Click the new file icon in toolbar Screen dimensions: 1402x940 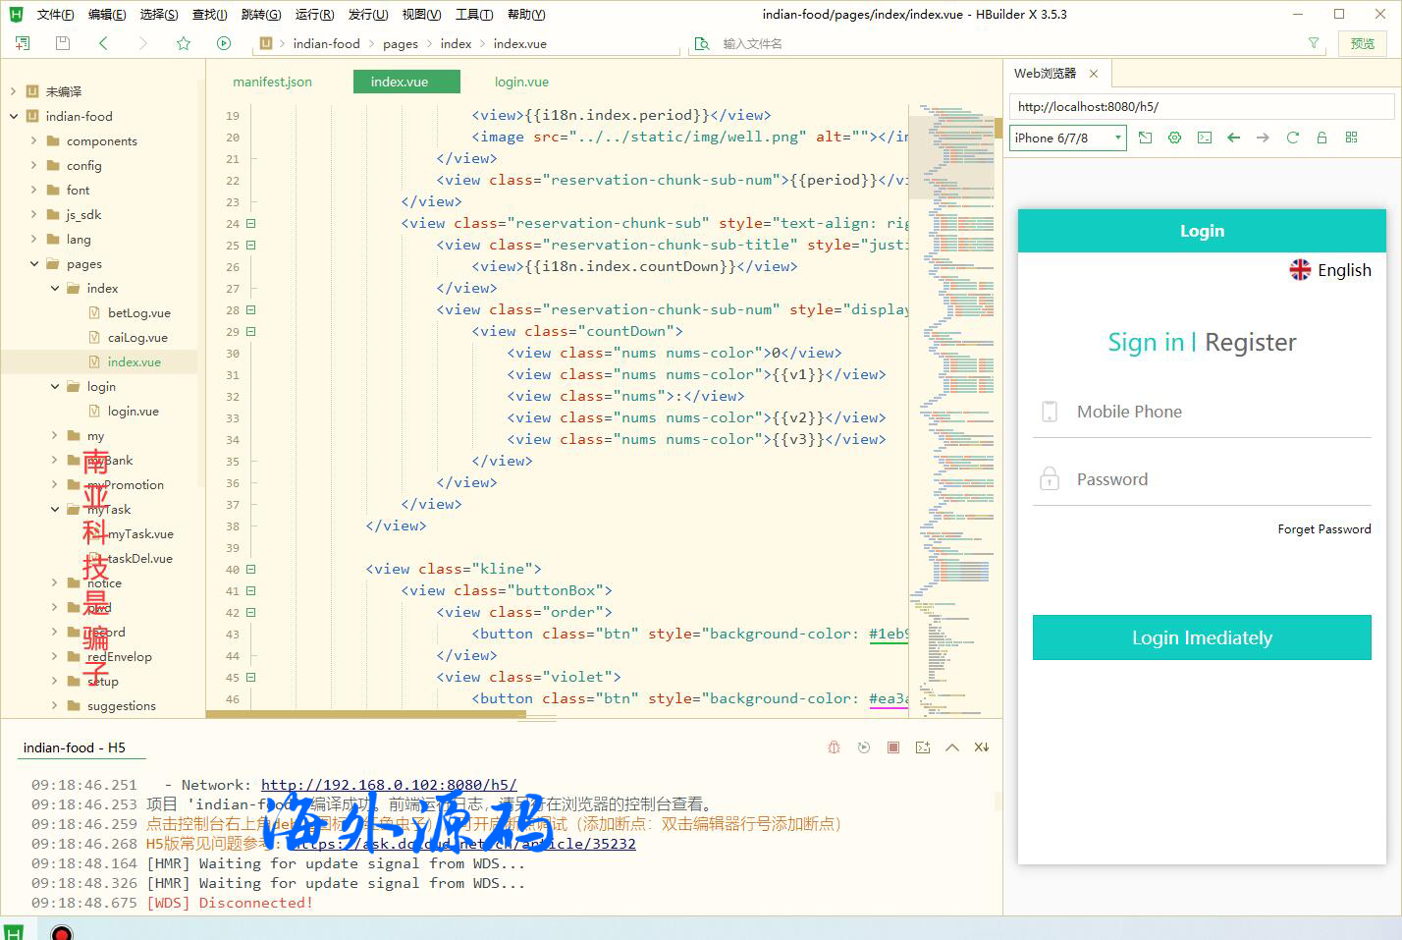23,43
